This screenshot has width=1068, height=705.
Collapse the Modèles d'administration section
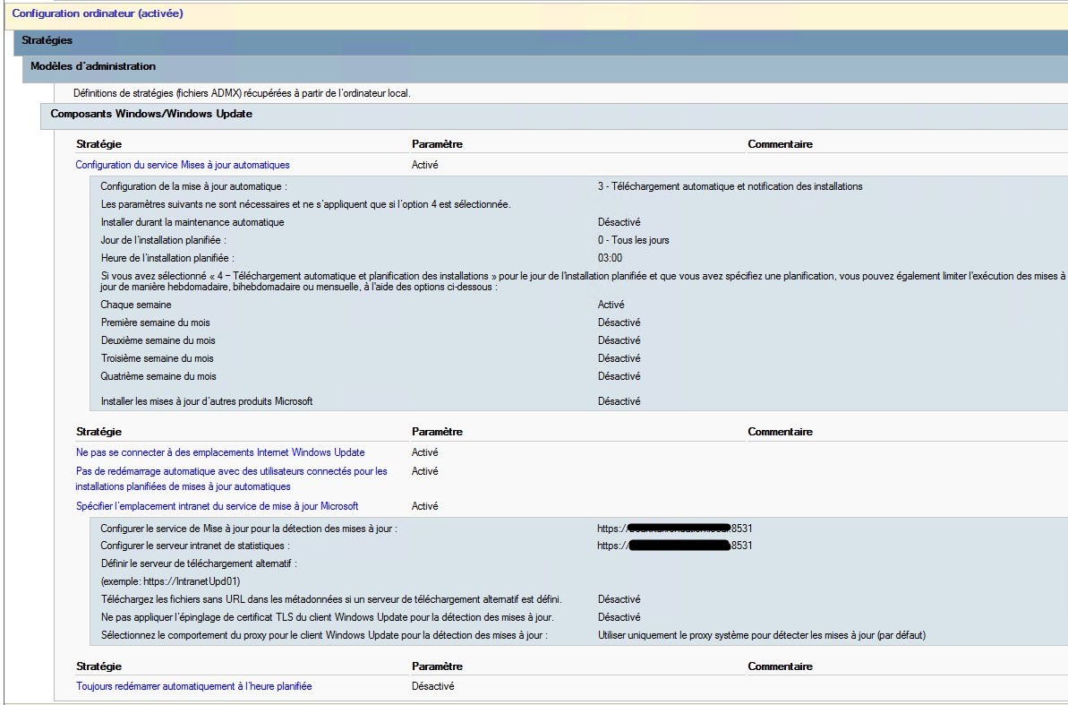point(93,67)
